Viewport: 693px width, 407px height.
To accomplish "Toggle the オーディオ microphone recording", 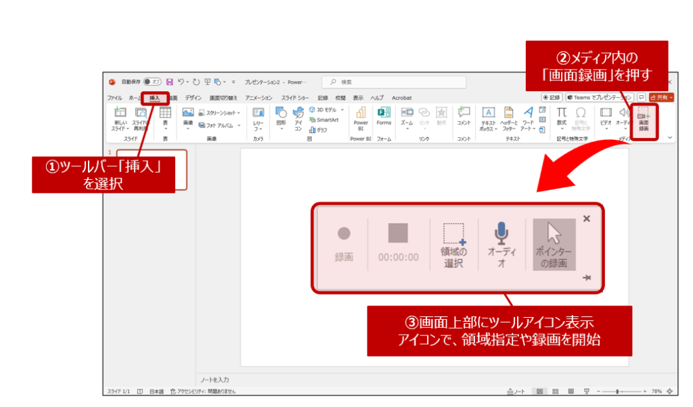I will click(501, 245).
